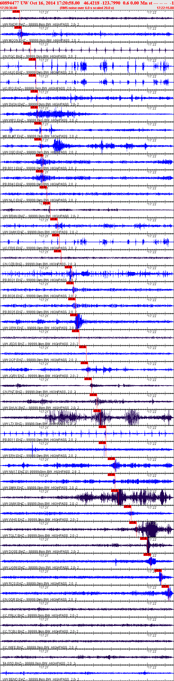Click the UW LTY BHZ station label
174x681 pixels.
12,424
